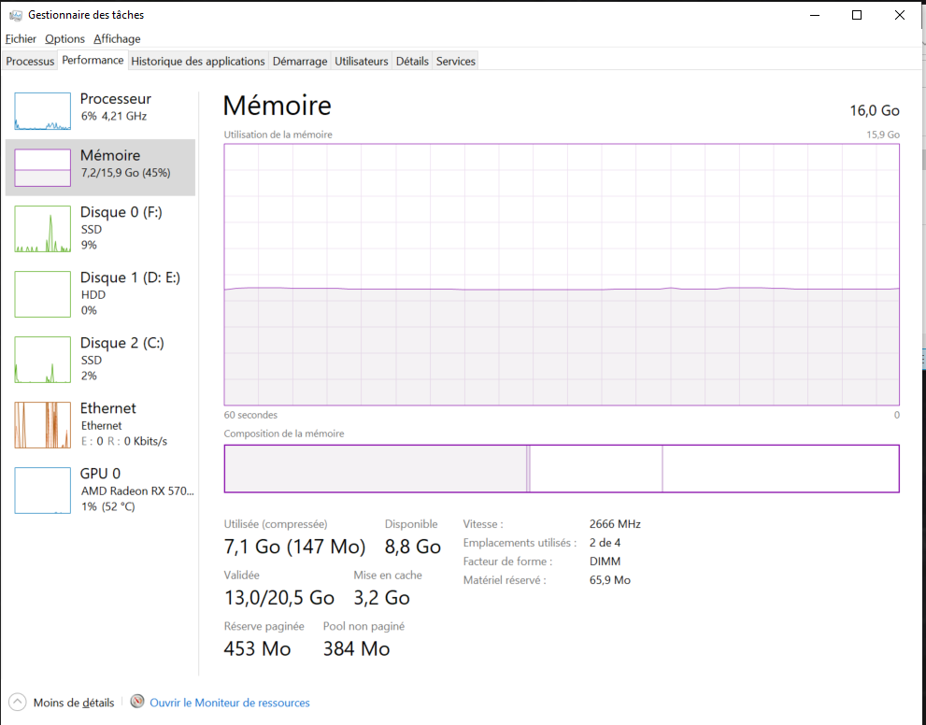This screenshot has height=725, width=926.
Task: Select Disque 1 (D: E:) HDD graph
Action: [42, 294]
